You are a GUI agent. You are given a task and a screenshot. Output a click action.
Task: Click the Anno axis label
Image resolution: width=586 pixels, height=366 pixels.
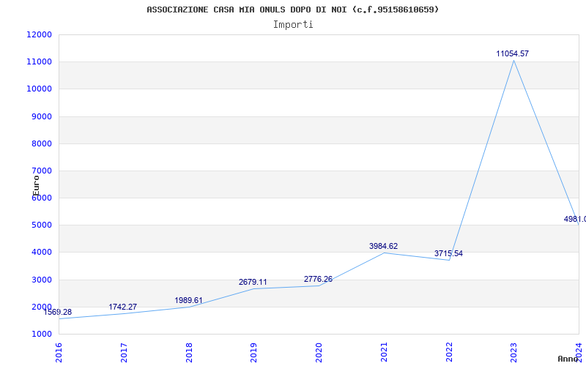[568, 359]
